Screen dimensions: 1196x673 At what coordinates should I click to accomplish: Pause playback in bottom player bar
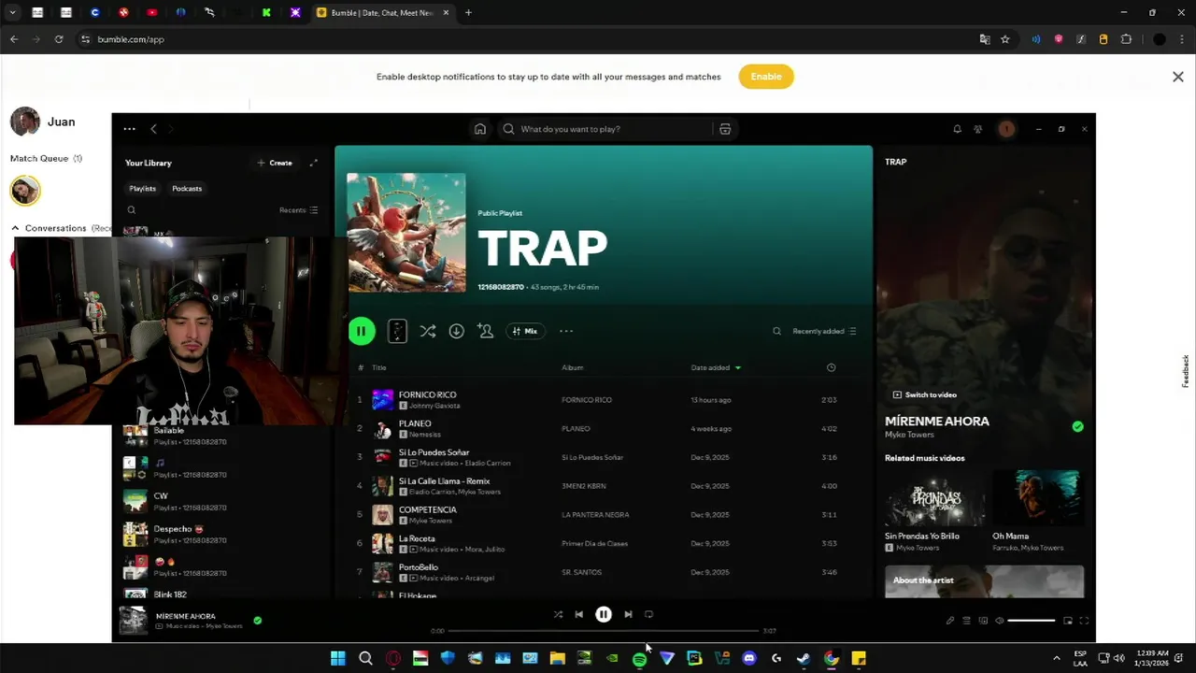[x=604, y=614]
